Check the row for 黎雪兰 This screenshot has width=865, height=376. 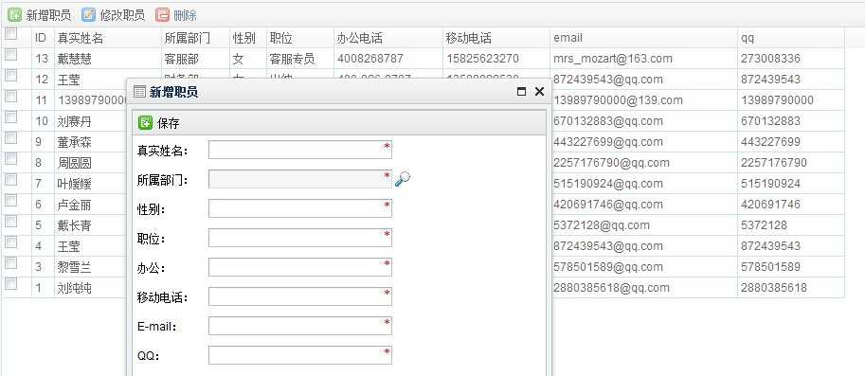click(x=11, y=263)
